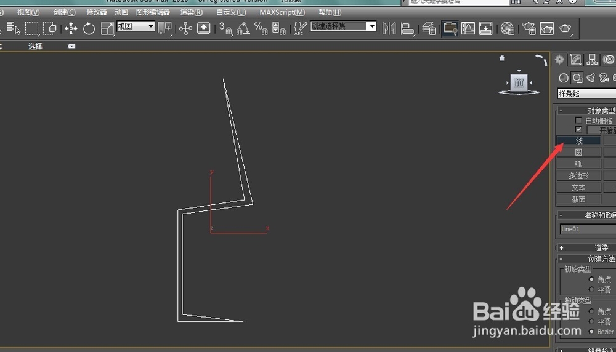Collapse the 对象类型 rollout
Image resolution: width=616 pixels, height=352 pixels.
click(561, 111)
